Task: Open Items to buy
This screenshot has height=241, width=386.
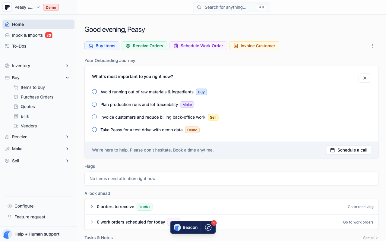Action: (33, 87)
